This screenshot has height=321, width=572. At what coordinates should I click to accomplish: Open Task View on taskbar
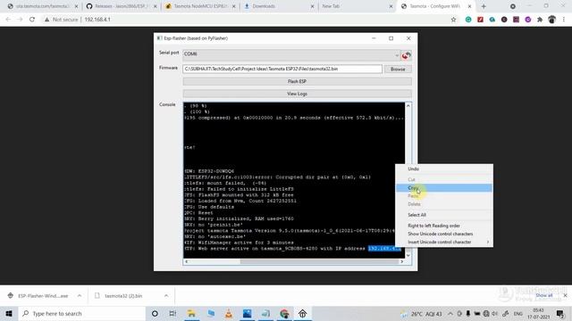coord(172,314)
